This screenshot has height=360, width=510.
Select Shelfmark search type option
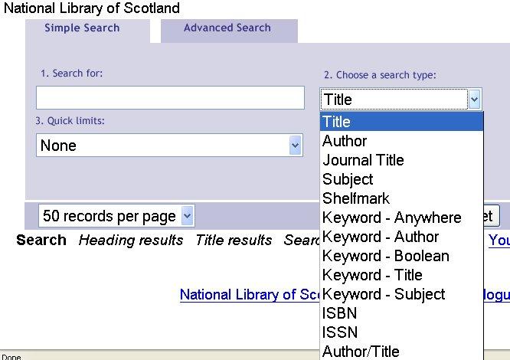click(x=401, y=198)
